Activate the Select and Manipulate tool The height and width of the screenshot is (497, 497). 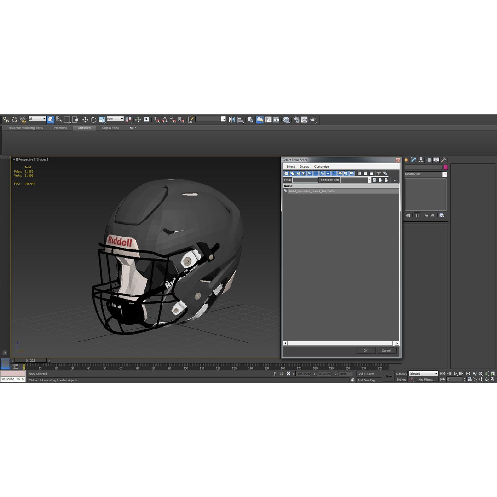coord(138,120)
